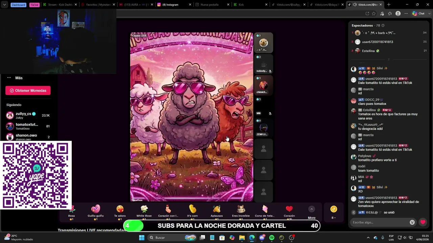Click the taskbar Buscar search box

(x=173, y=238)
